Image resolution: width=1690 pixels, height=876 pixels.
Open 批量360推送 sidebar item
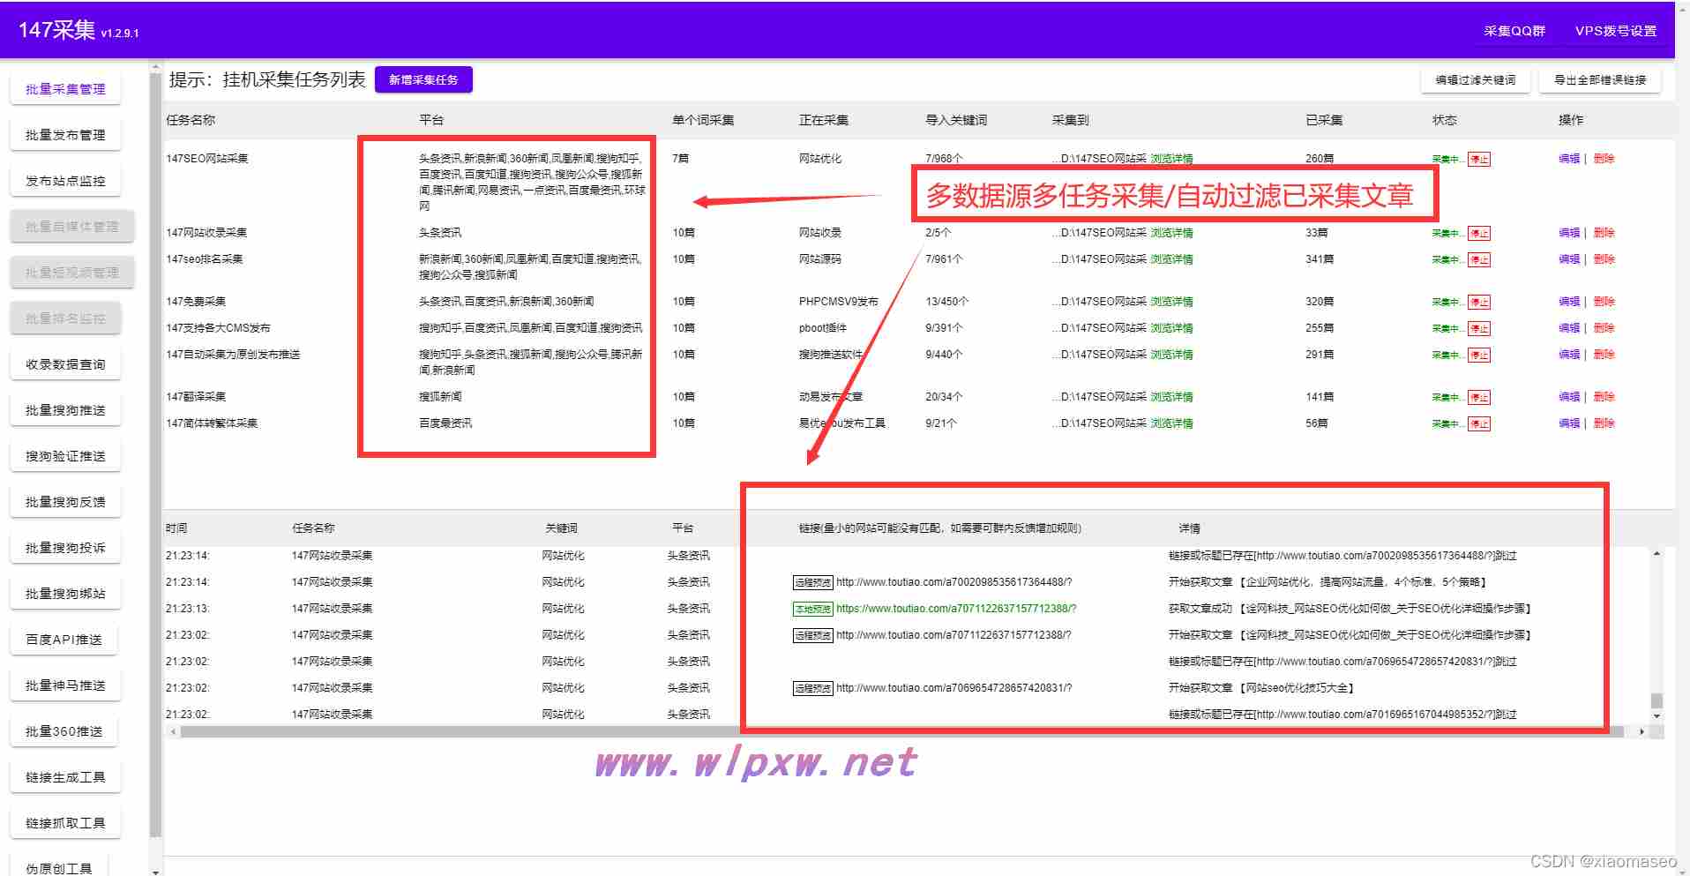click(65, 731)
